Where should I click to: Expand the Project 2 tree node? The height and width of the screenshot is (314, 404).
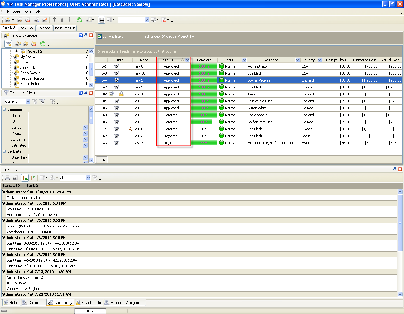click(x=17, y=51)
